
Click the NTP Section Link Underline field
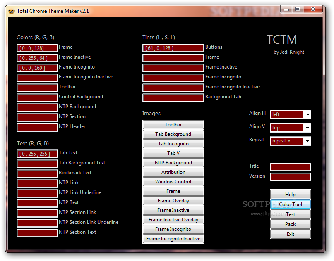(x=37, y=223)
